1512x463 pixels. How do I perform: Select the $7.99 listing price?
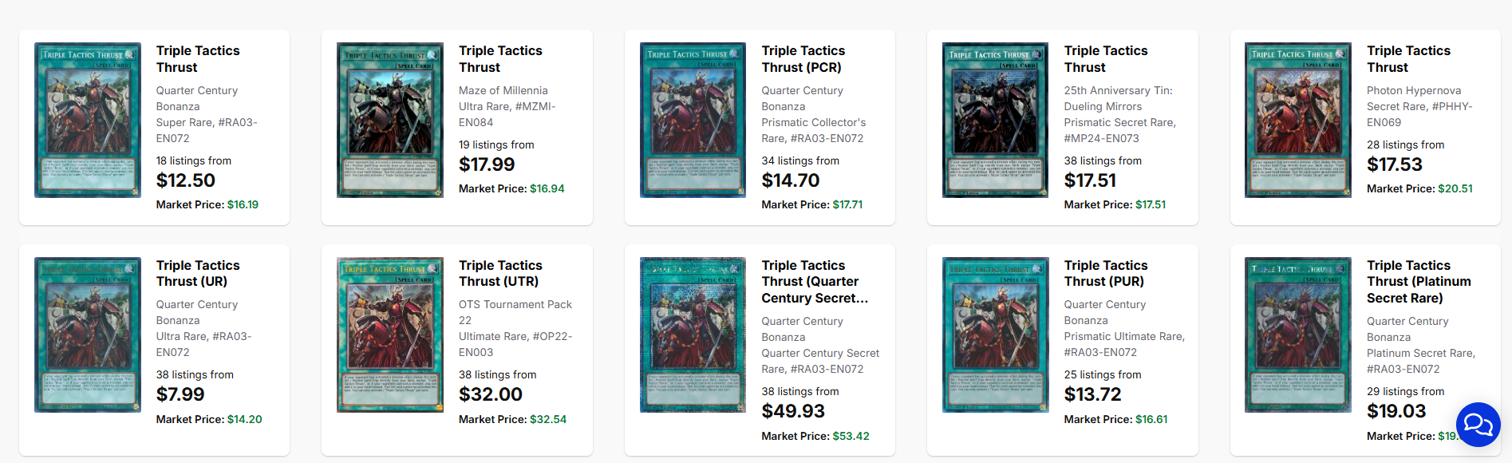[x=180, y=394]
